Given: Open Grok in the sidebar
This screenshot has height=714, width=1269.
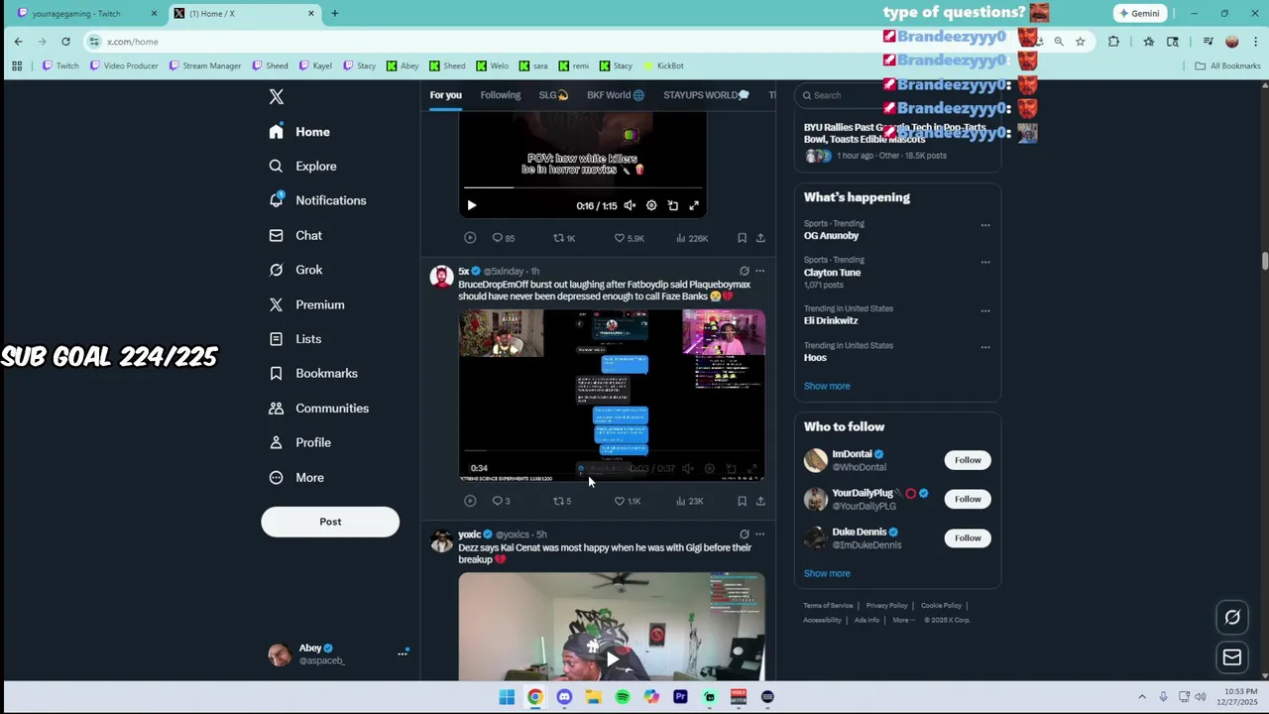Looking at the screenshot, I should click(x=295, y=270).
